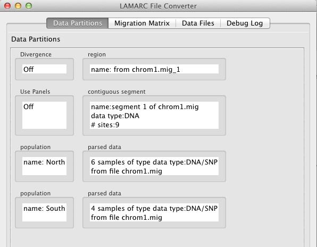Click the red close window button

(7, 6)
